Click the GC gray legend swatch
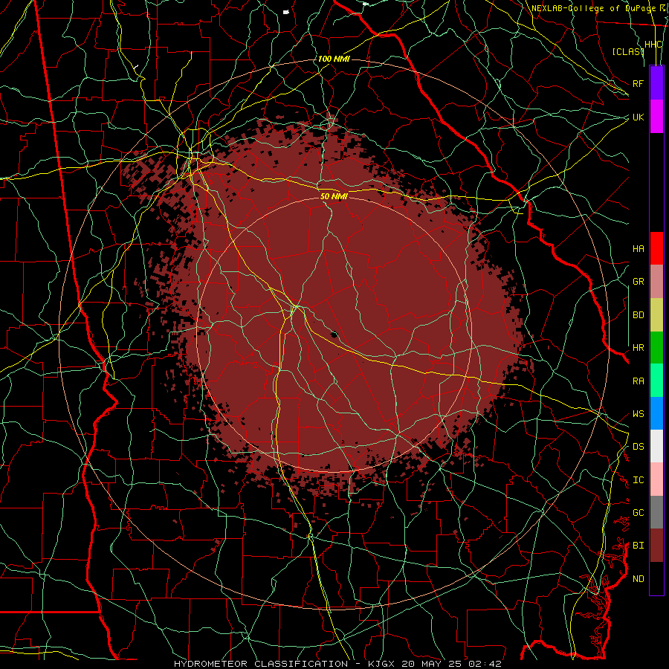This screenshot has height=669, width=669. 656,512
